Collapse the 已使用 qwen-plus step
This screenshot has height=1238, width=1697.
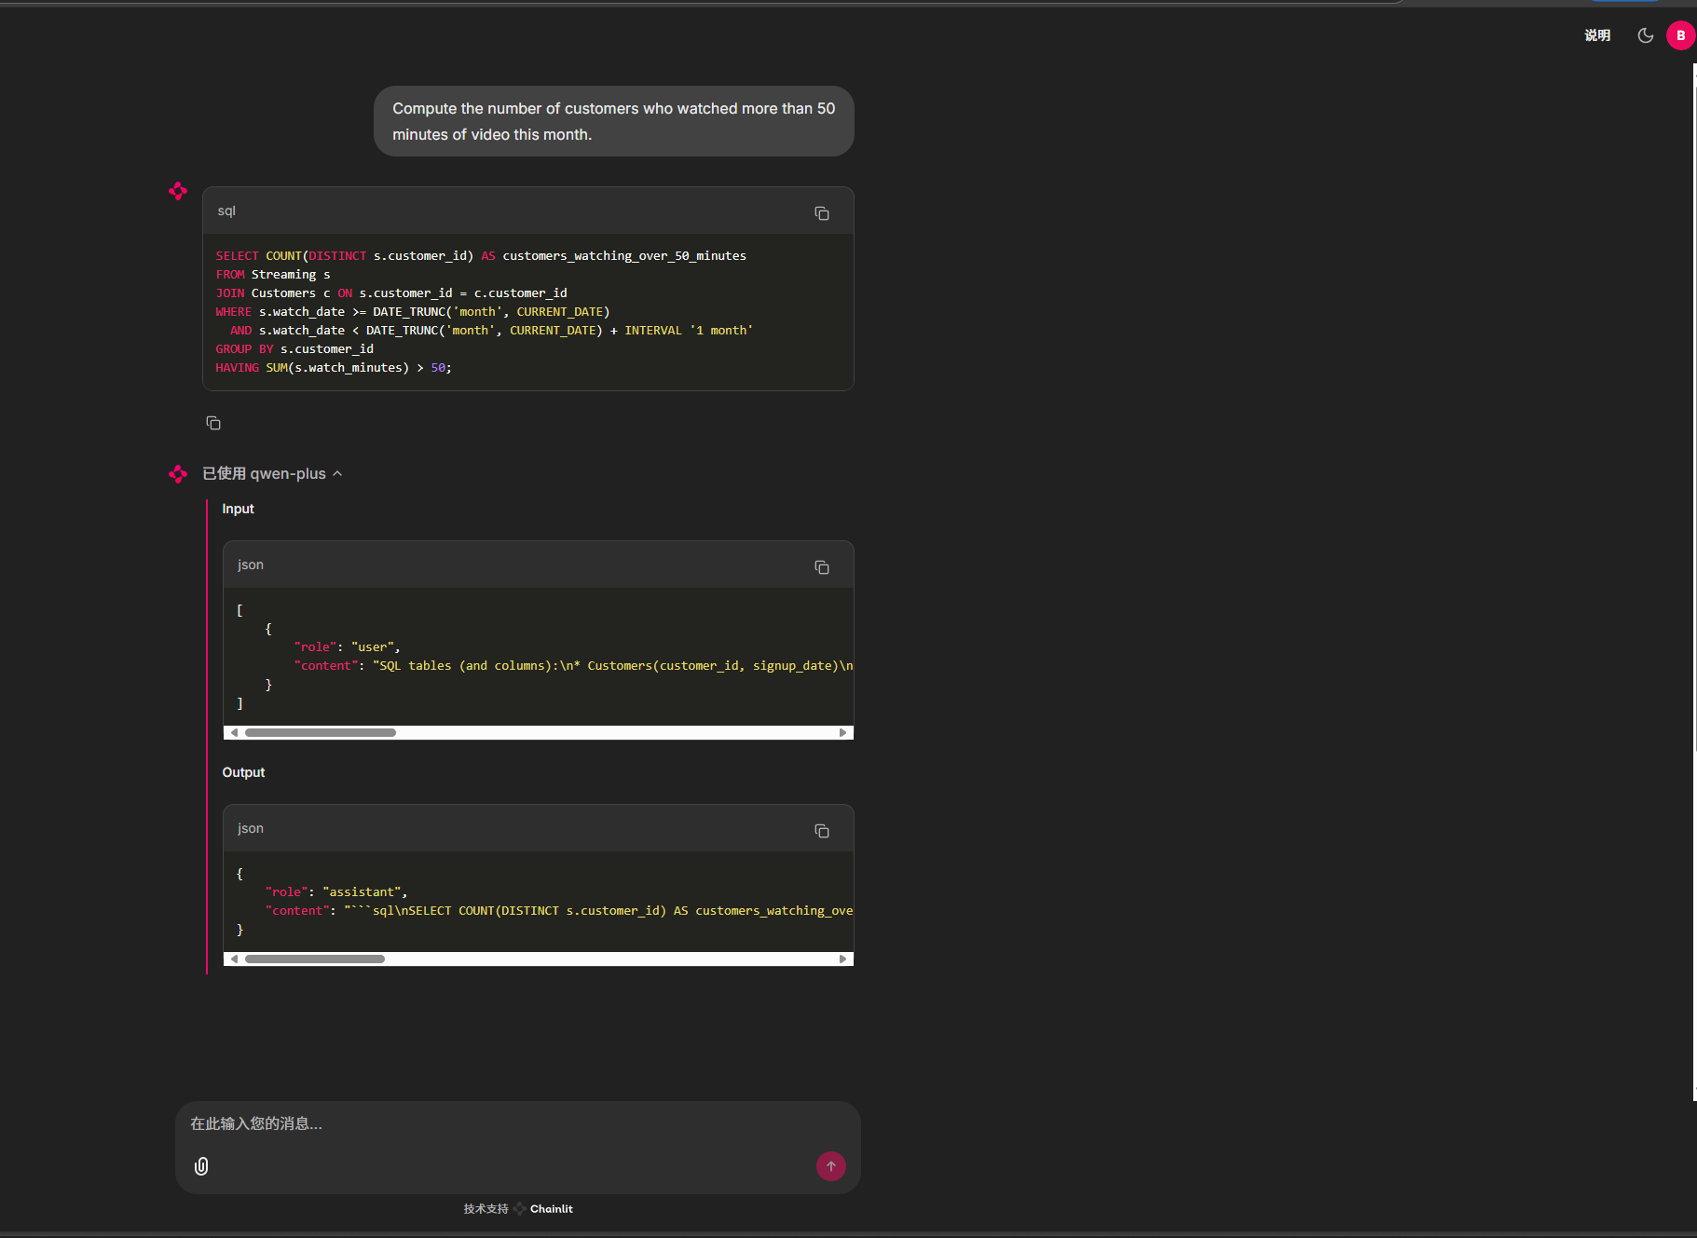tap(272, 473)
